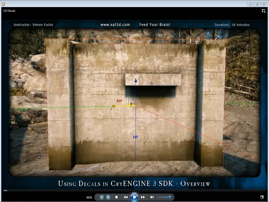
Task: Stop the video playback
Action: (116, 197)
